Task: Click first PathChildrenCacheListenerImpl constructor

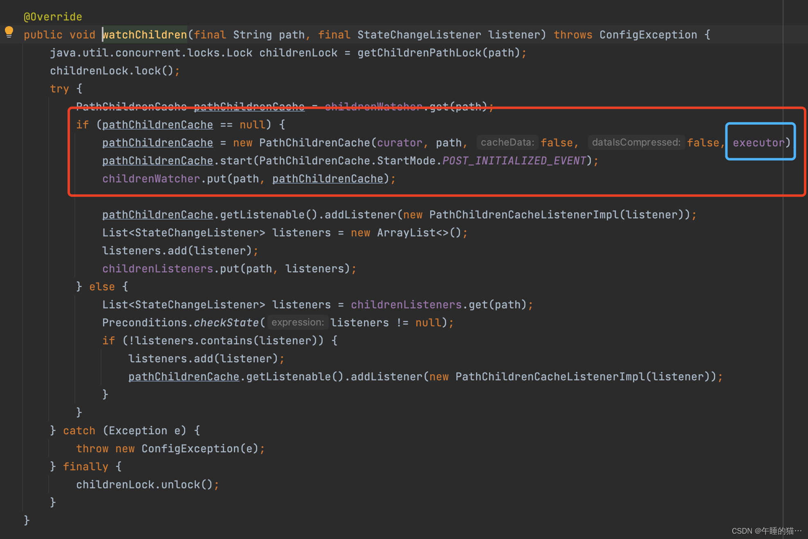Action: [x=524, y=215]
